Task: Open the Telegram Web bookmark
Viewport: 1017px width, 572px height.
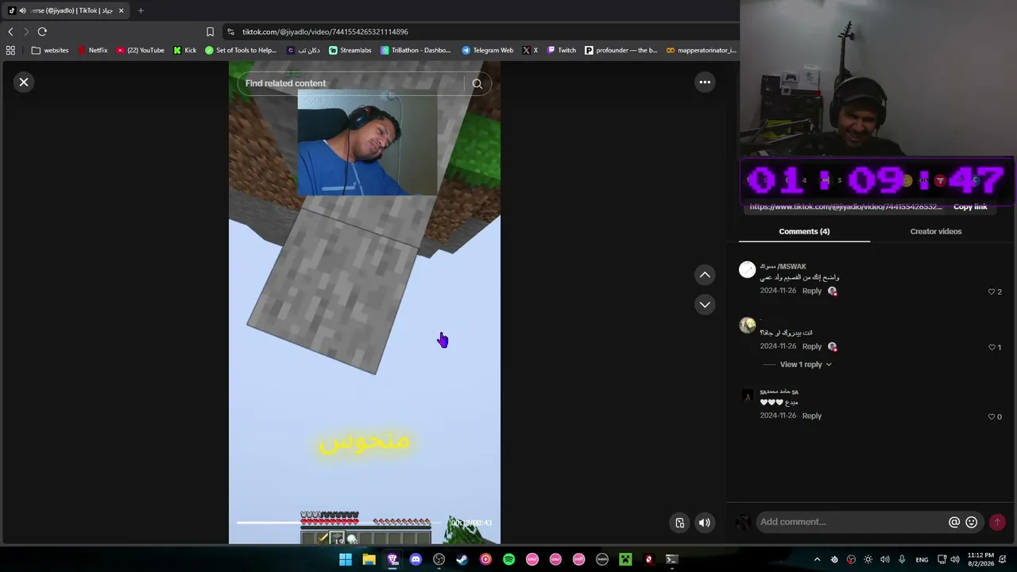Action: tap(487, 50)
